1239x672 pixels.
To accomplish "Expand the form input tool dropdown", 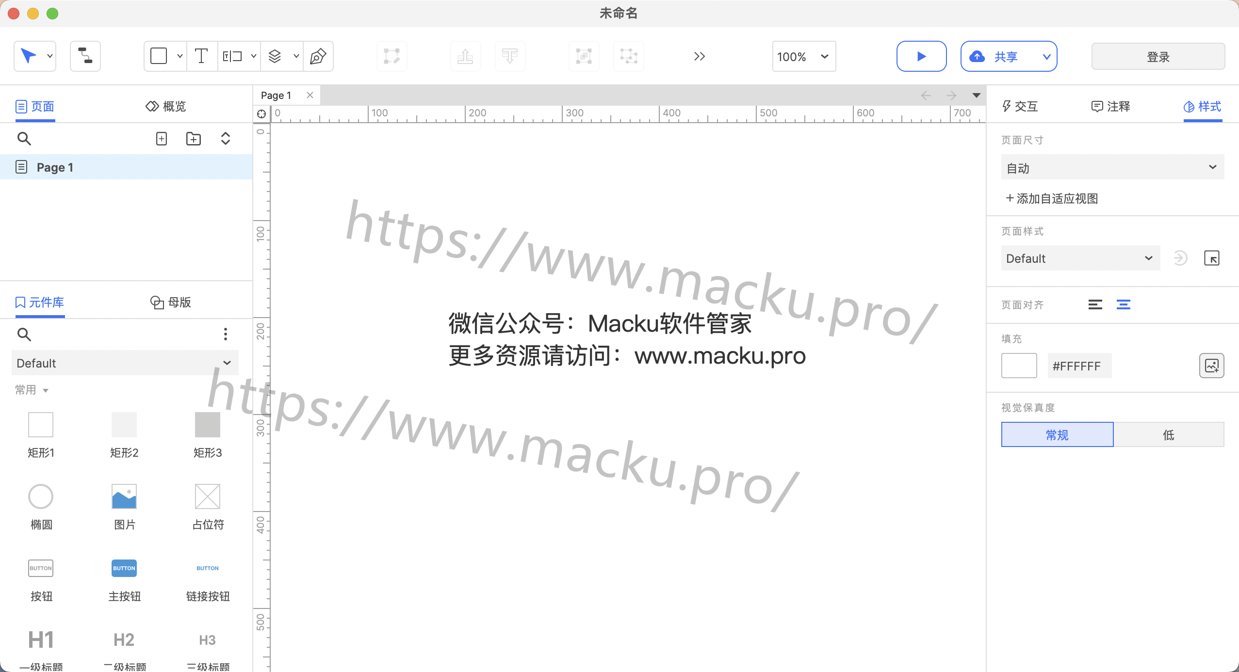I will pos(254,56).
